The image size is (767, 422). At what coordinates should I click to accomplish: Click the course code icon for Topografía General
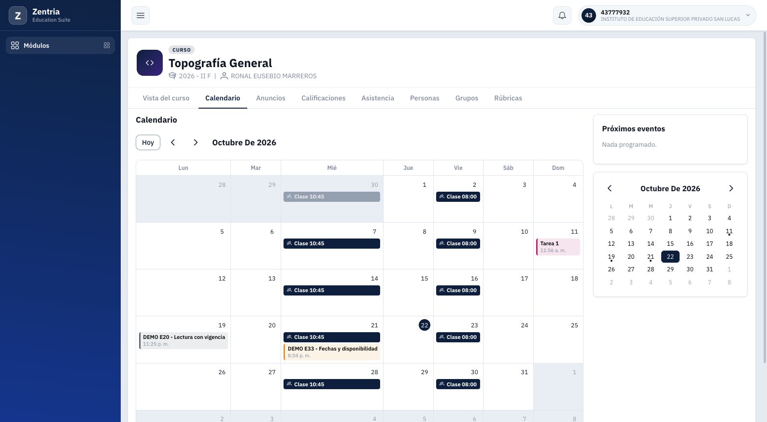[x=150, y=63]
